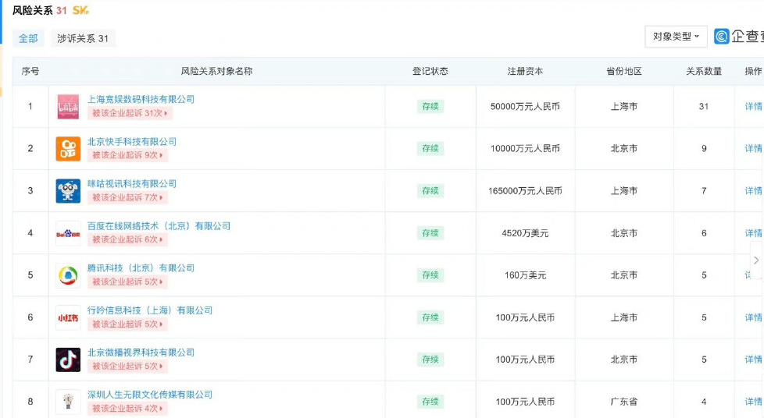Click the Tencent company logo icon
This screenshot has width=764, height=418.
tap(68, 275)
